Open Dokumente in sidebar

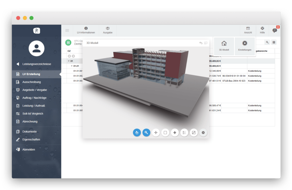(x=36, y=132)
